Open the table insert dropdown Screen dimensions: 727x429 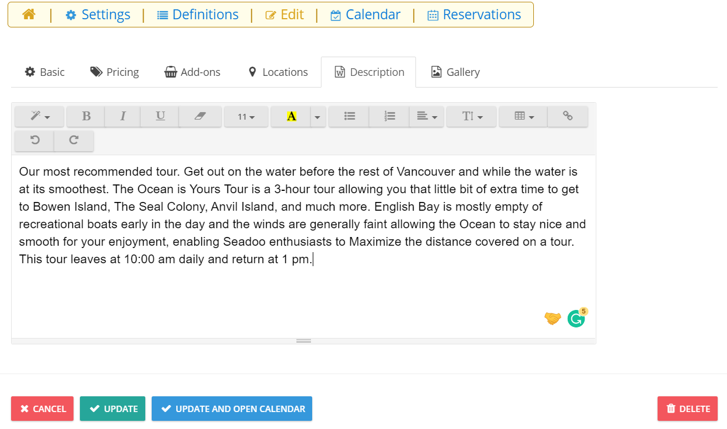pyautogui.click(x=523, y=116)
